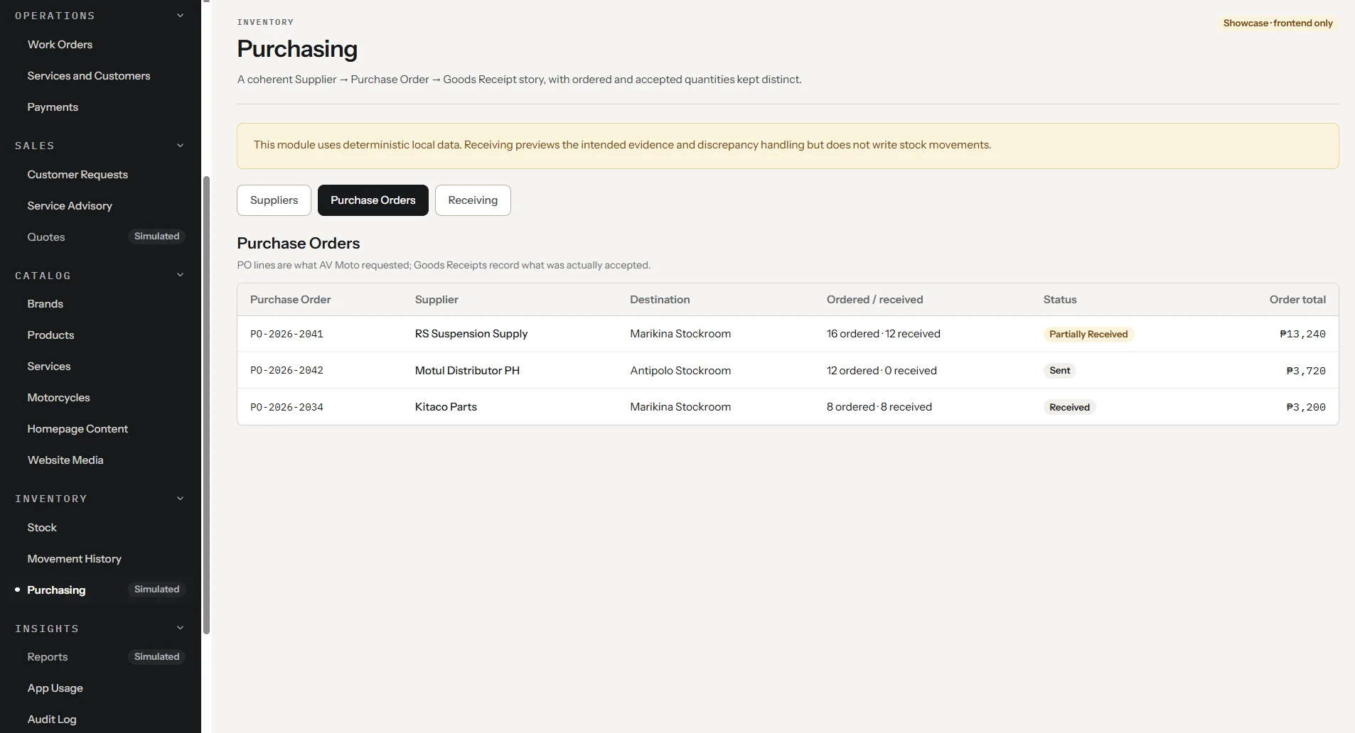
Task: Click the 'Showcase · frontend only' badge
Action: (x=1278, y=23)
